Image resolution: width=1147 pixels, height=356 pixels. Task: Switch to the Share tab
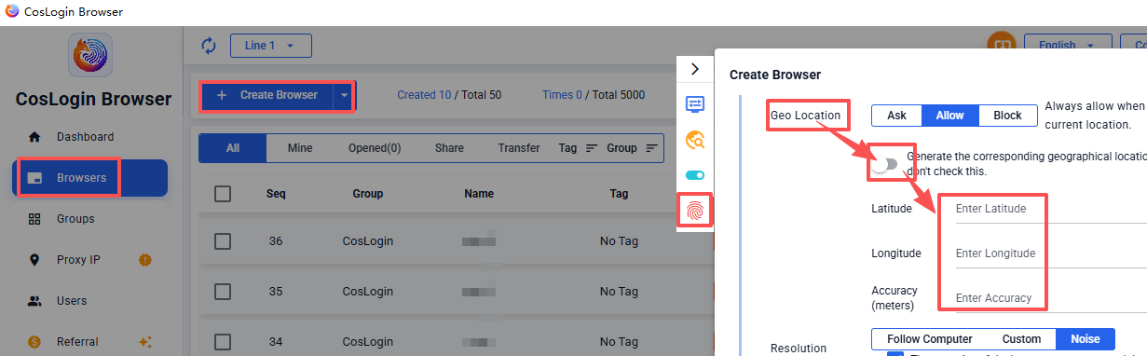[449, 148]
